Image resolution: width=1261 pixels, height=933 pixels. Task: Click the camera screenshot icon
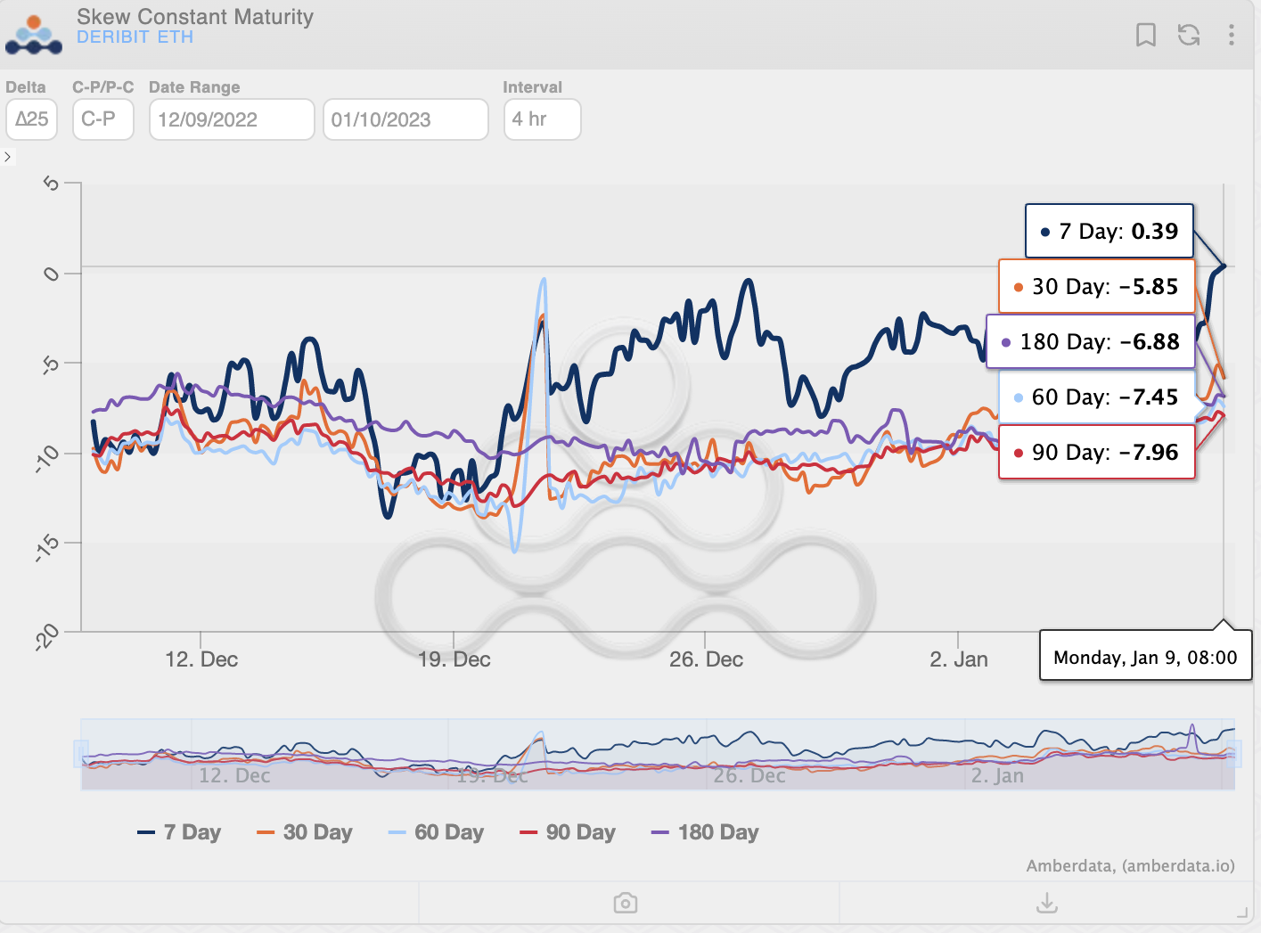pyautogui.click(x=626, y=904)
